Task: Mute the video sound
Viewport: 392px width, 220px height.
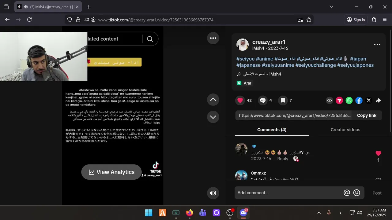Action: click(213, 193)
